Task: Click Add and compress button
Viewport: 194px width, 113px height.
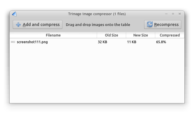Action: point(38,25)
